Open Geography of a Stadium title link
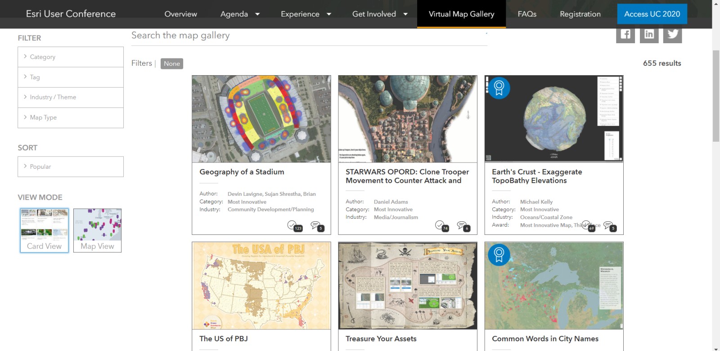720x351 pixels. [242, 172]
